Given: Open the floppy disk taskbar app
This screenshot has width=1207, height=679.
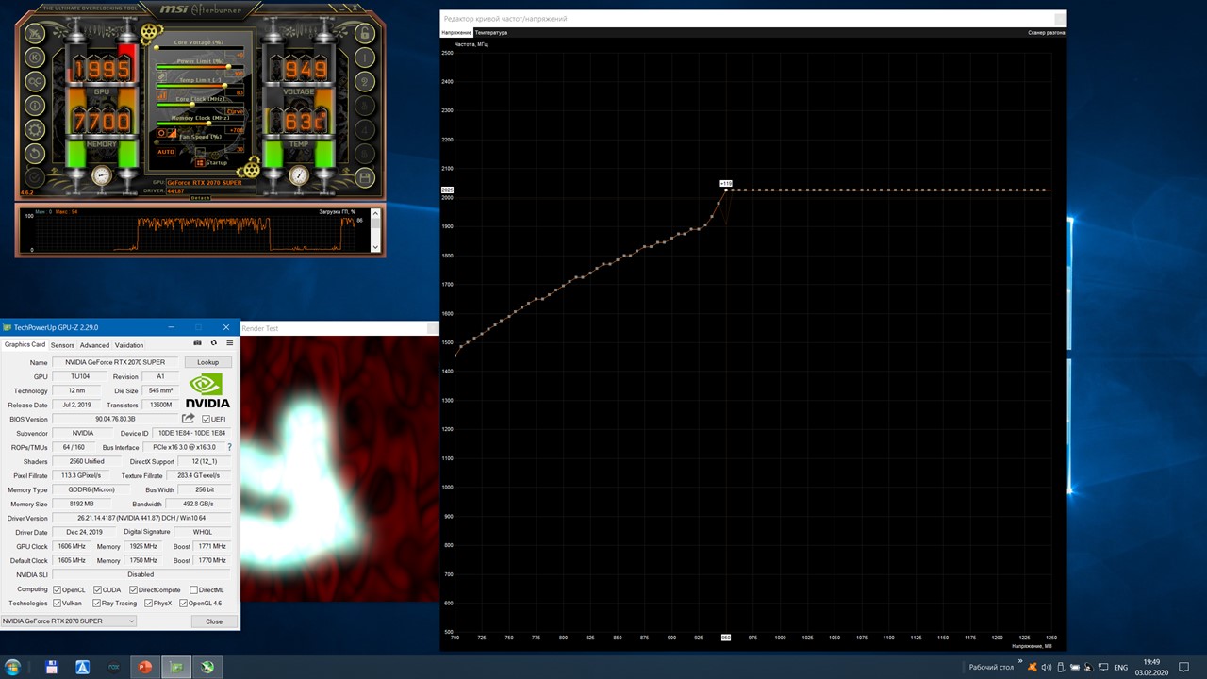Looking at the screenshot, I should [52, 667].
